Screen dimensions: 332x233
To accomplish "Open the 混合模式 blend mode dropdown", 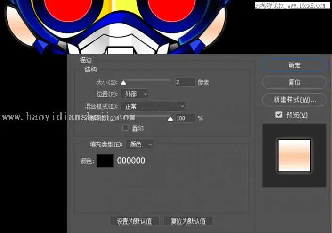I will click(x=154, y=106).
